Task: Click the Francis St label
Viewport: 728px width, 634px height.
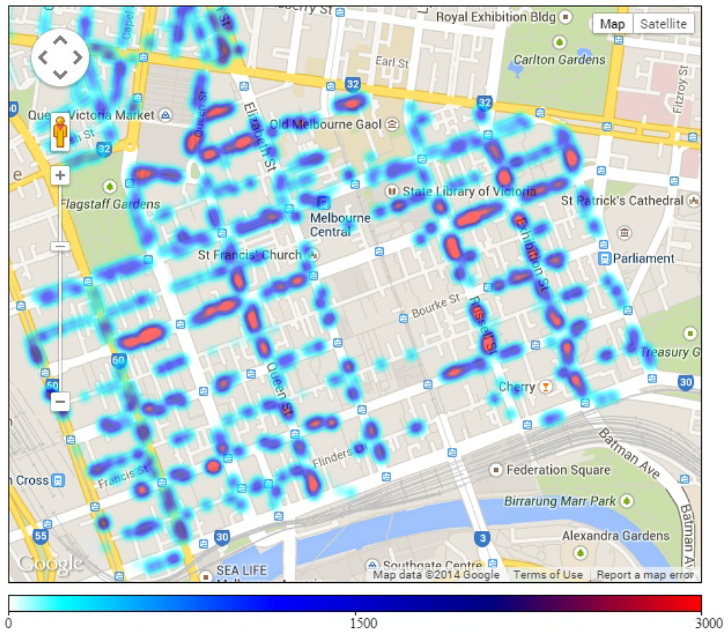Action: point(122,477)
